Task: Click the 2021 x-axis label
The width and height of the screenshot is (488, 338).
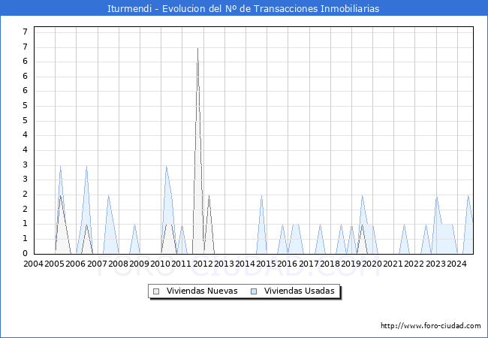Action: pyautogui.click(x=393, y=264)
